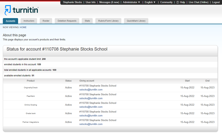Switch to the Roster tab

pyautogui.click(x=46, y=21)
